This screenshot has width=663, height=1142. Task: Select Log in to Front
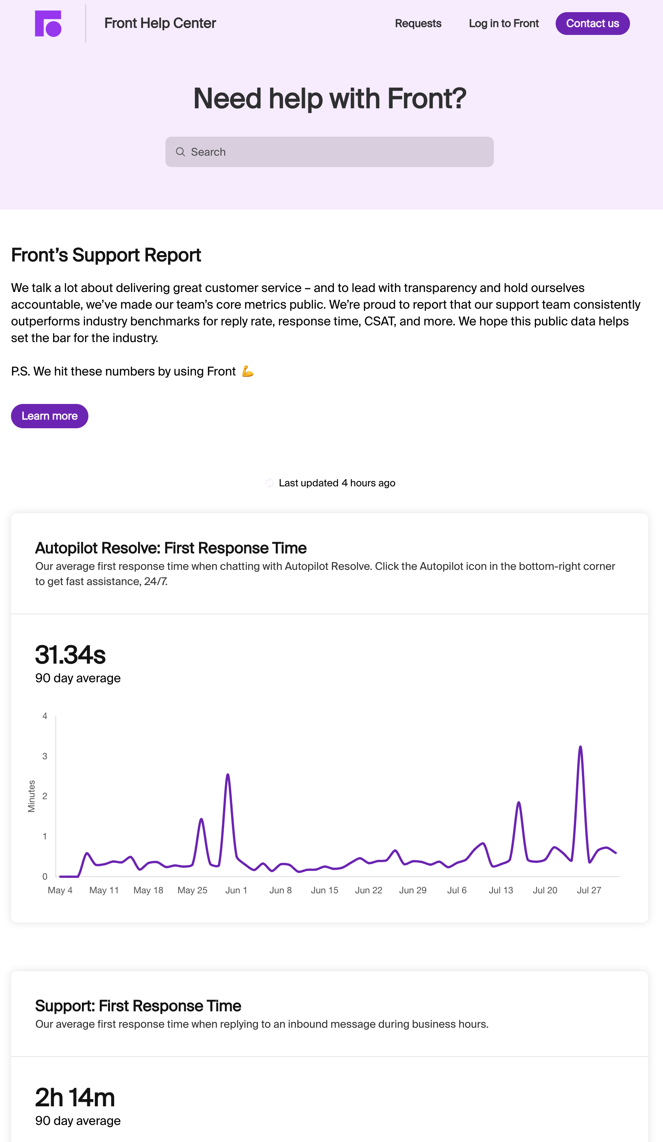click(504, 24)
